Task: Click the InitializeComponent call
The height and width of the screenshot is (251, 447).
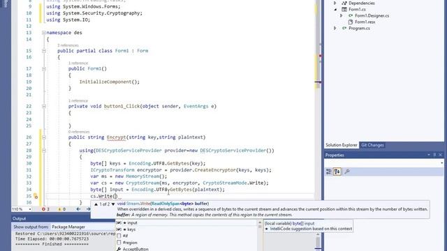Action: pyautogui.click(x=110, y=82)
